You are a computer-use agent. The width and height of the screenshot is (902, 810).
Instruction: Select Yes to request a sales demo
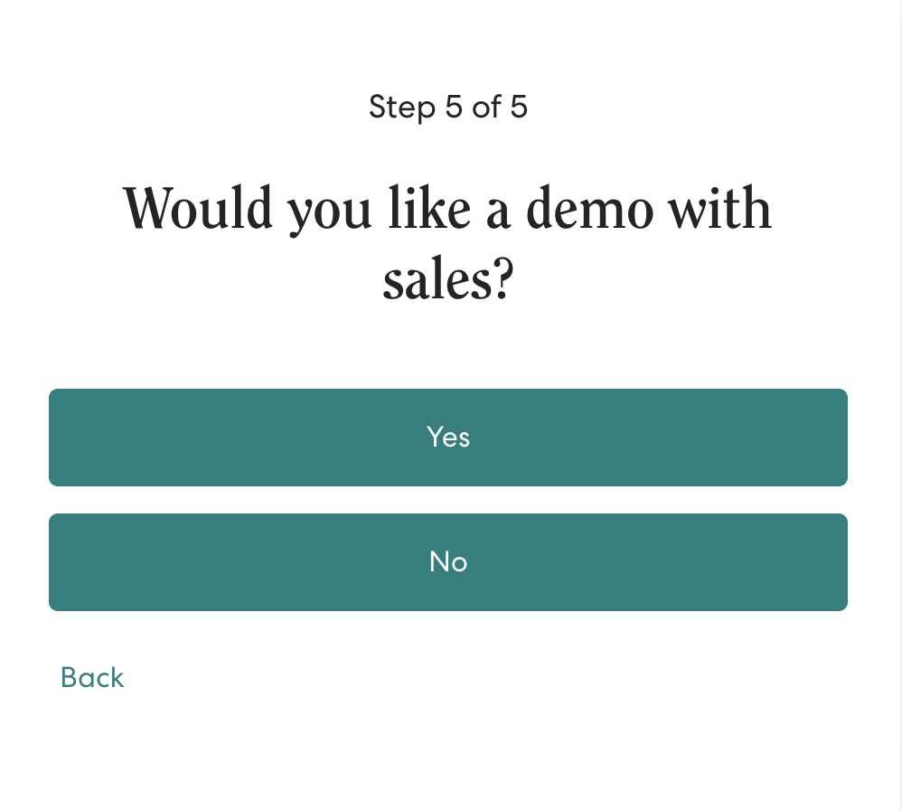[448, 438]
